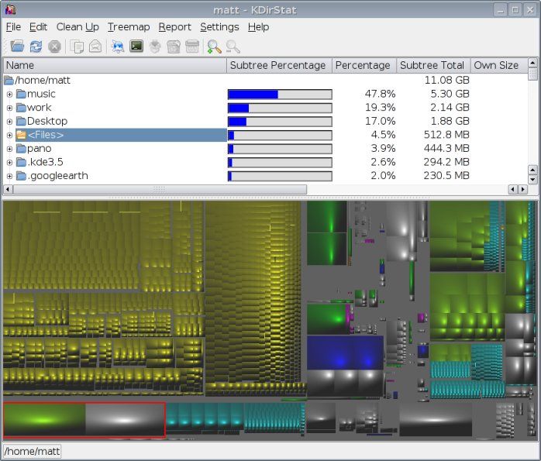541x461 pixels.
Task: Expand the .kde3.5 directory node
Action: 9,163
